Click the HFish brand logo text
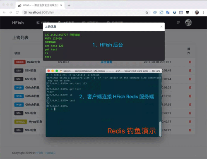This screenshot has height=159, width=207. [18, 23]
